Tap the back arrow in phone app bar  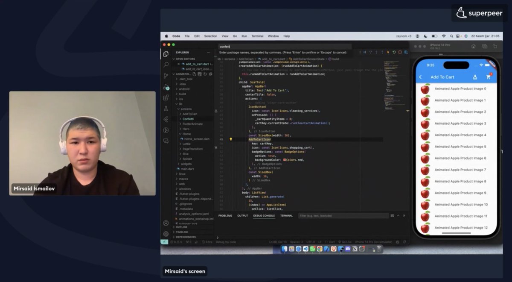(x=421, y=77)
